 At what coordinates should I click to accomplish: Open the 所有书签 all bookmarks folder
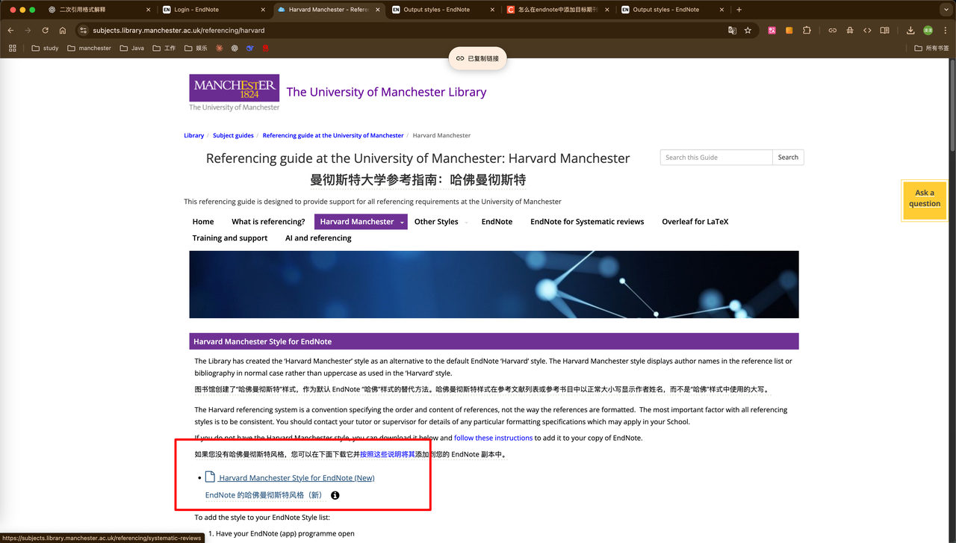click(931, 48)
